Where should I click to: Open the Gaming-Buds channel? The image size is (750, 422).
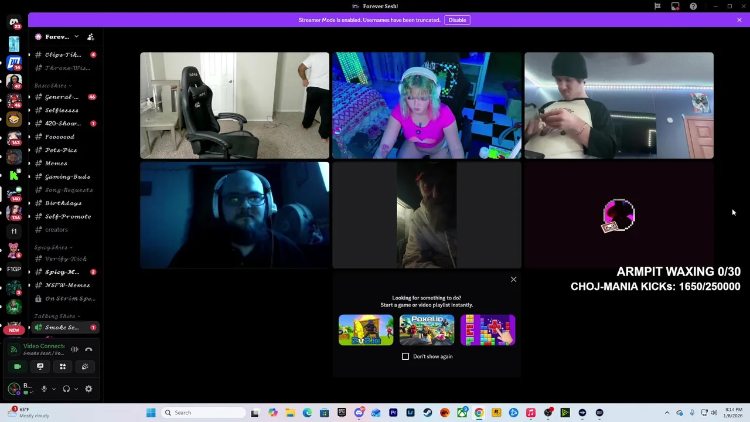(x=64, y=176)
